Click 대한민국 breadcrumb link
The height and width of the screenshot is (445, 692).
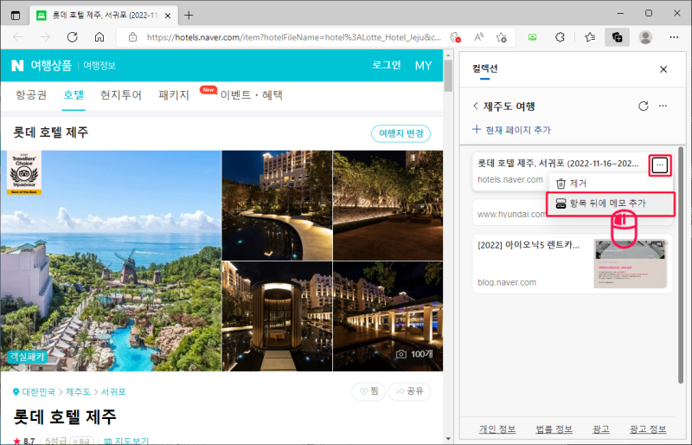pos(38,392)
